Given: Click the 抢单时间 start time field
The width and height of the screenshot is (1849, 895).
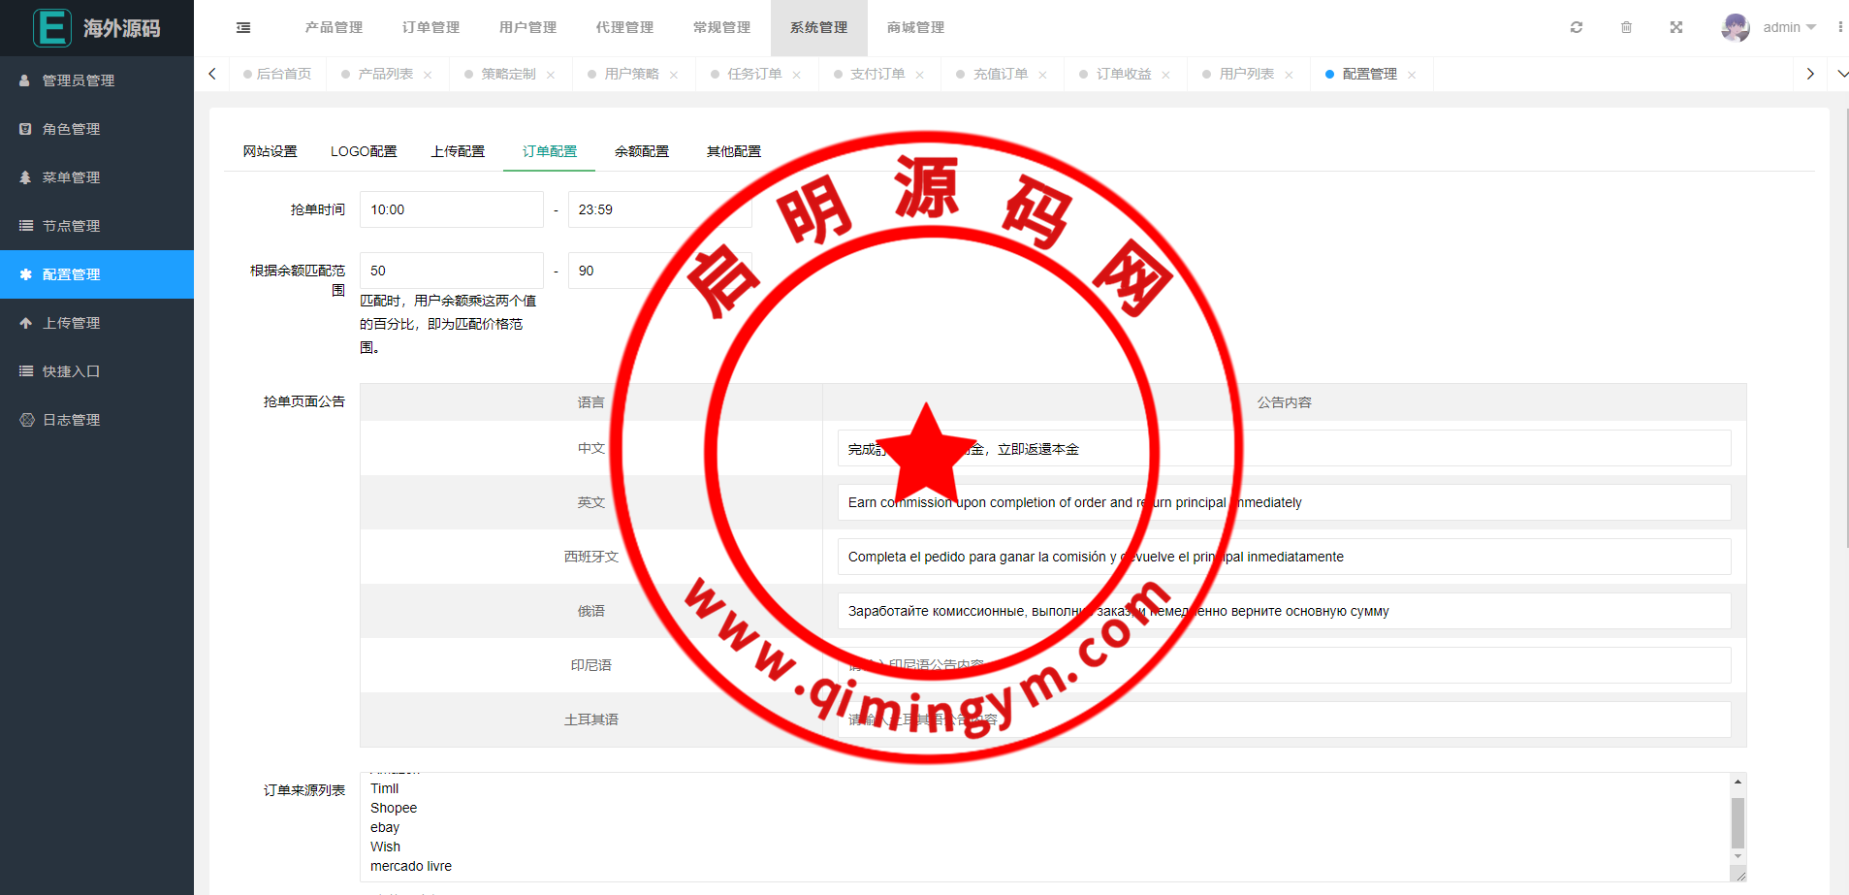Looking at the screenshot, I should point(451,209).
